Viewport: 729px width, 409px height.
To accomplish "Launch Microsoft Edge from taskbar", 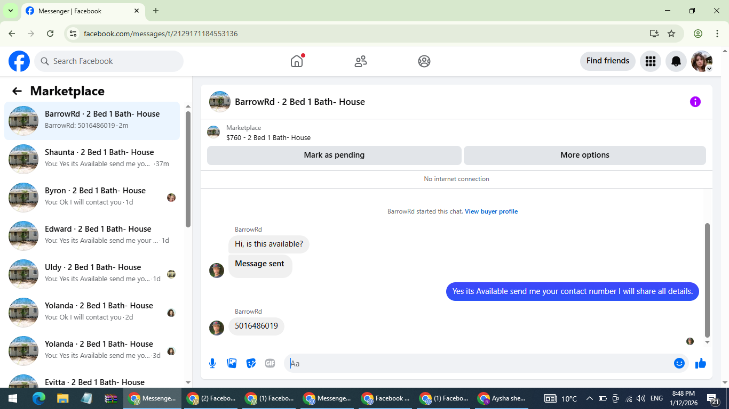I will [38, 398].
